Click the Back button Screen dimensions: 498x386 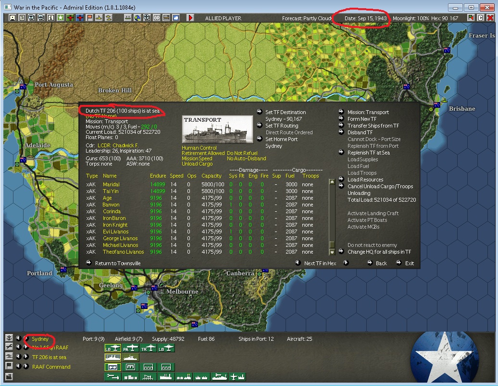pos(381,263)
